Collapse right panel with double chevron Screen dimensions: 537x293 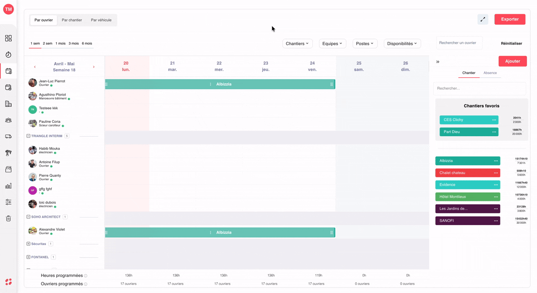438,62
